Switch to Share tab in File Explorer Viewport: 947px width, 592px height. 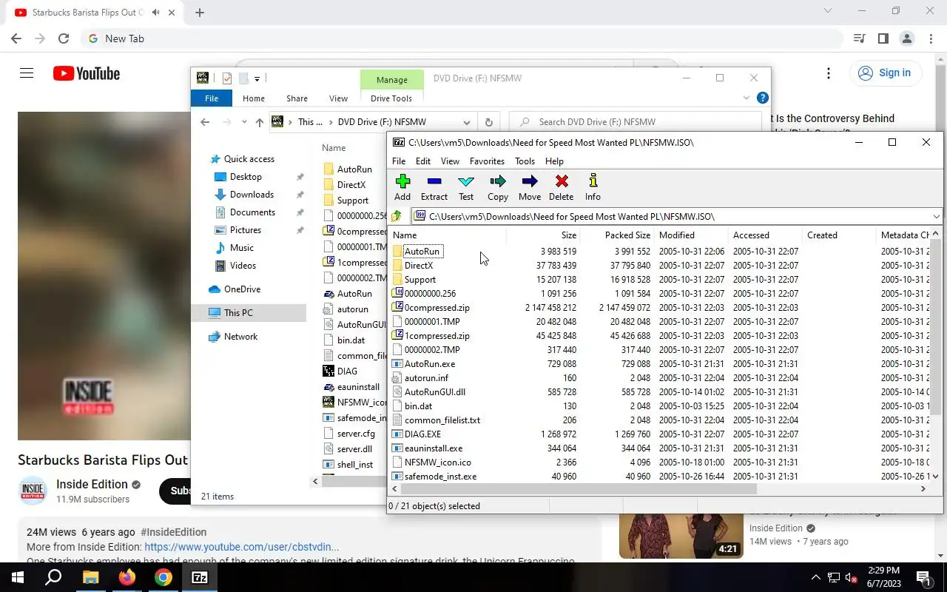(297, 98)
